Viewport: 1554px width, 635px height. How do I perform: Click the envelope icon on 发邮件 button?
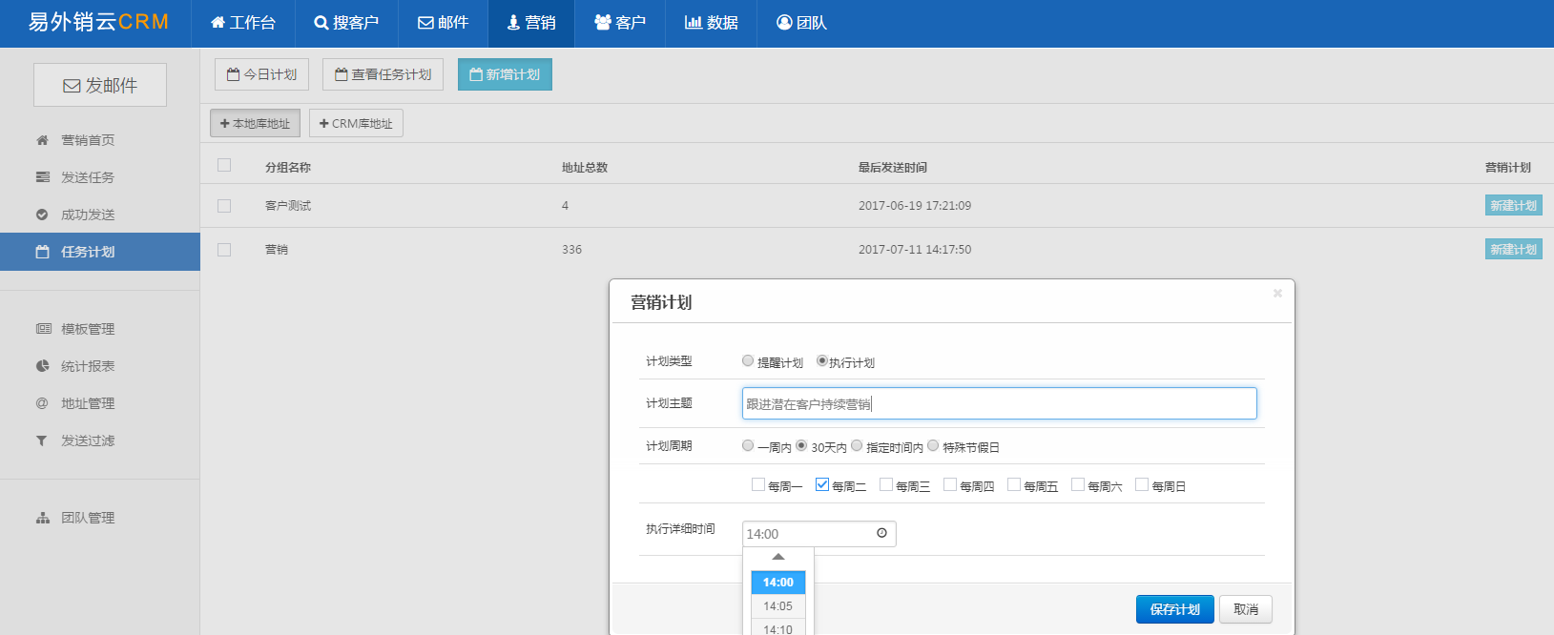[x=72, y=86]
